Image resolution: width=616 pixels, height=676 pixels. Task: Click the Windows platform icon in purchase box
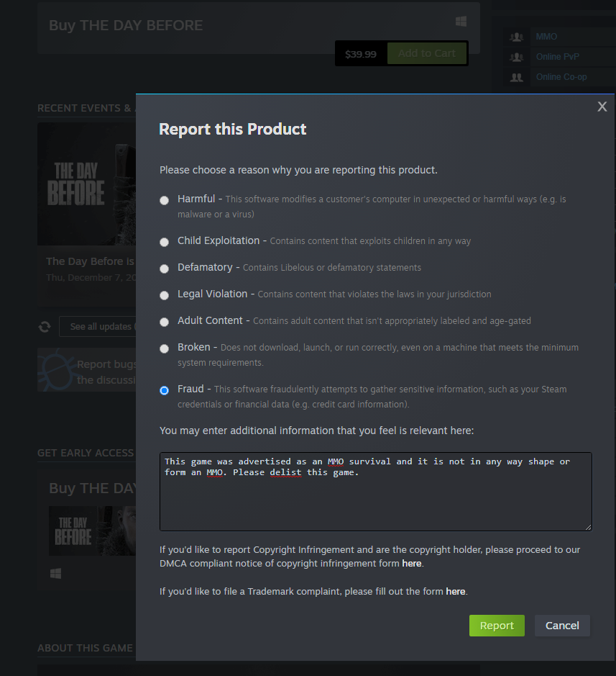pos(461,22)
